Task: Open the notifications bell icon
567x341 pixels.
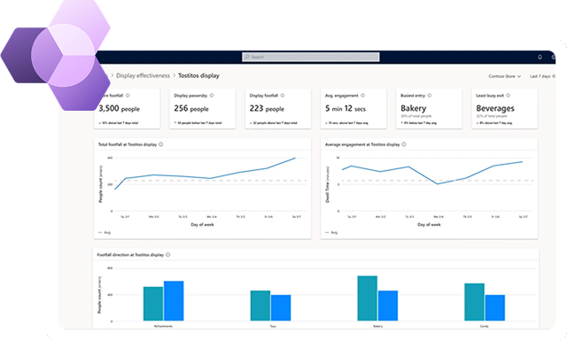Action: point(540,57)
